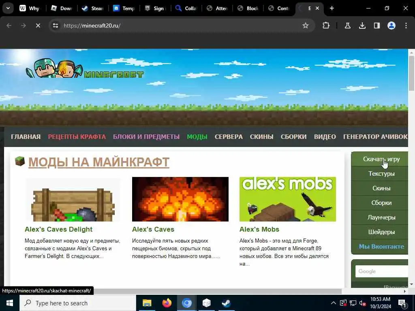The width and height of the screenshot is (415, 311).
Task: Click Alex's Caves Delight title link
Action: pos(58,229)
